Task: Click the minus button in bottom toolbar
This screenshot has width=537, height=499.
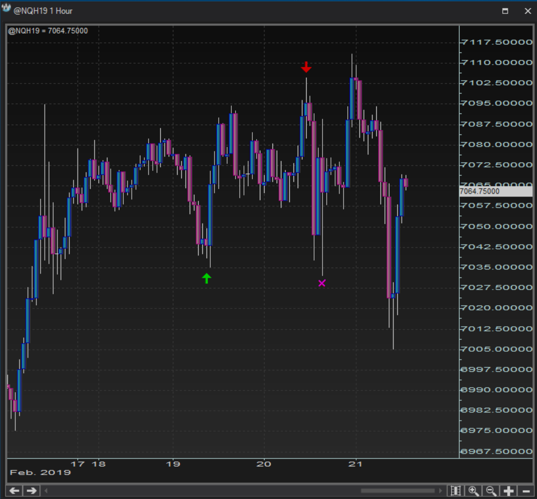Action: (x=526, y=491)
